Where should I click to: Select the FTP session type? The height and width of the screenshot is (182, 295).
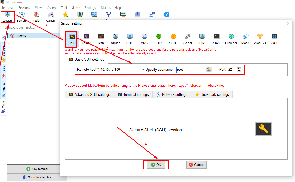pos(159,39)
